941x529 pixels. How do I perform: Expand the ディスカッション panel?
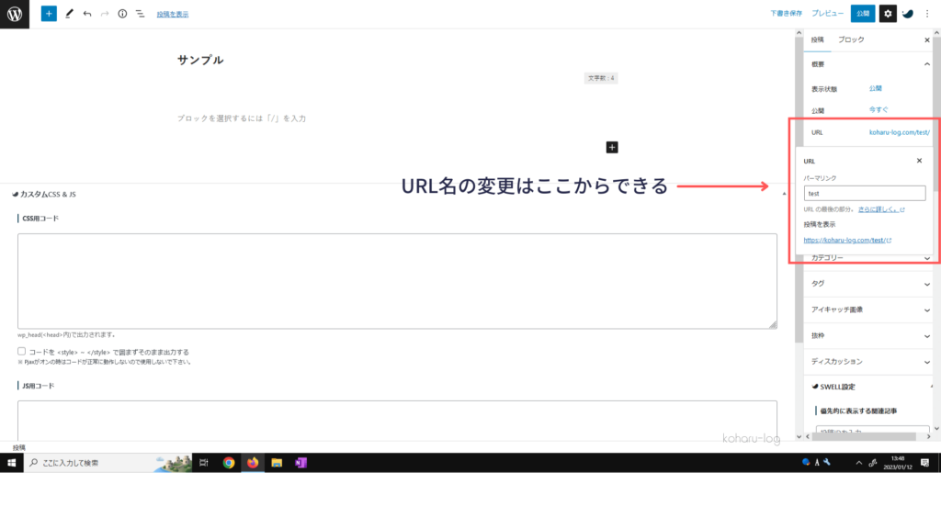tap(868, 362)
